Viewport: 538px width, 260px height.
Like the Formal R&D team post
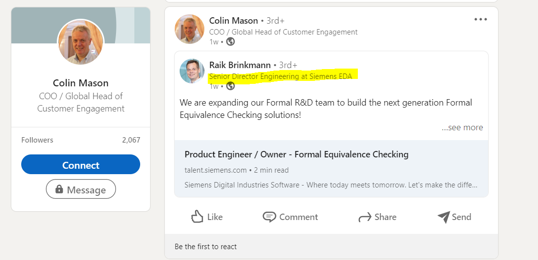(x=207, y=217)
